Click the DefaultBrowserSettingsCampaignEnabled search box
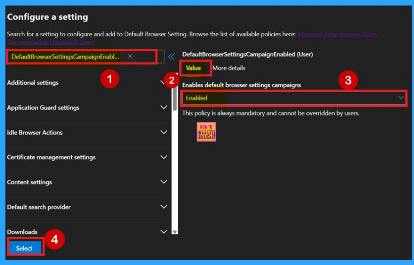The height and width of the screenshot is (265, 414). pos(85,56)
